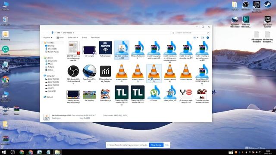Image resolution: width=276 pixels, height=155 pixels.
Task: Open the Share with dropdown
Action: pos(72,37)
